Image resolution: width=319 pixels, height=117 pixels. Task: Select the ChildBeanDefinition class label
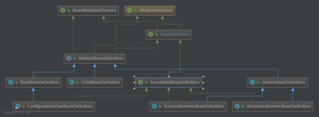click(x=100, y=82)
